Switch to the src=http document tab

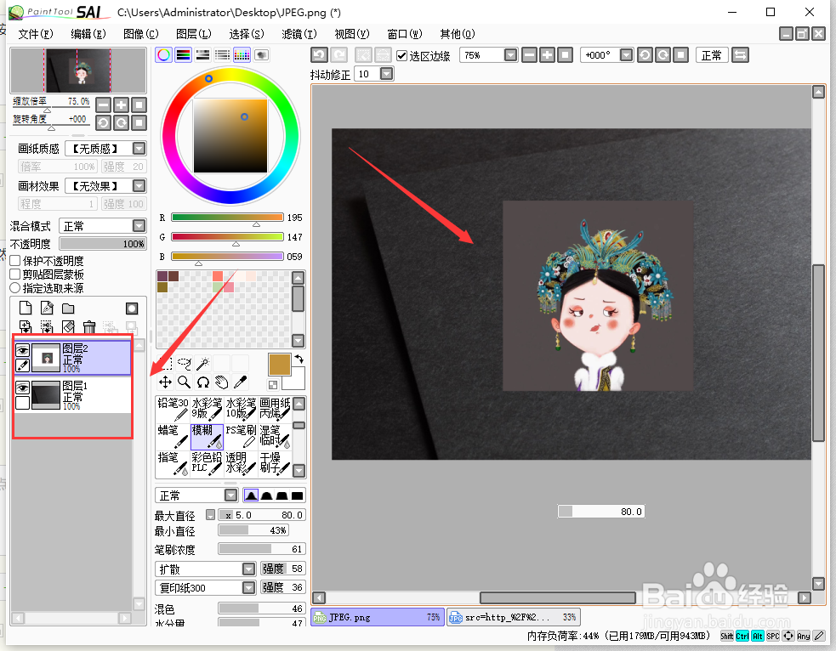(x=514, y=618)
